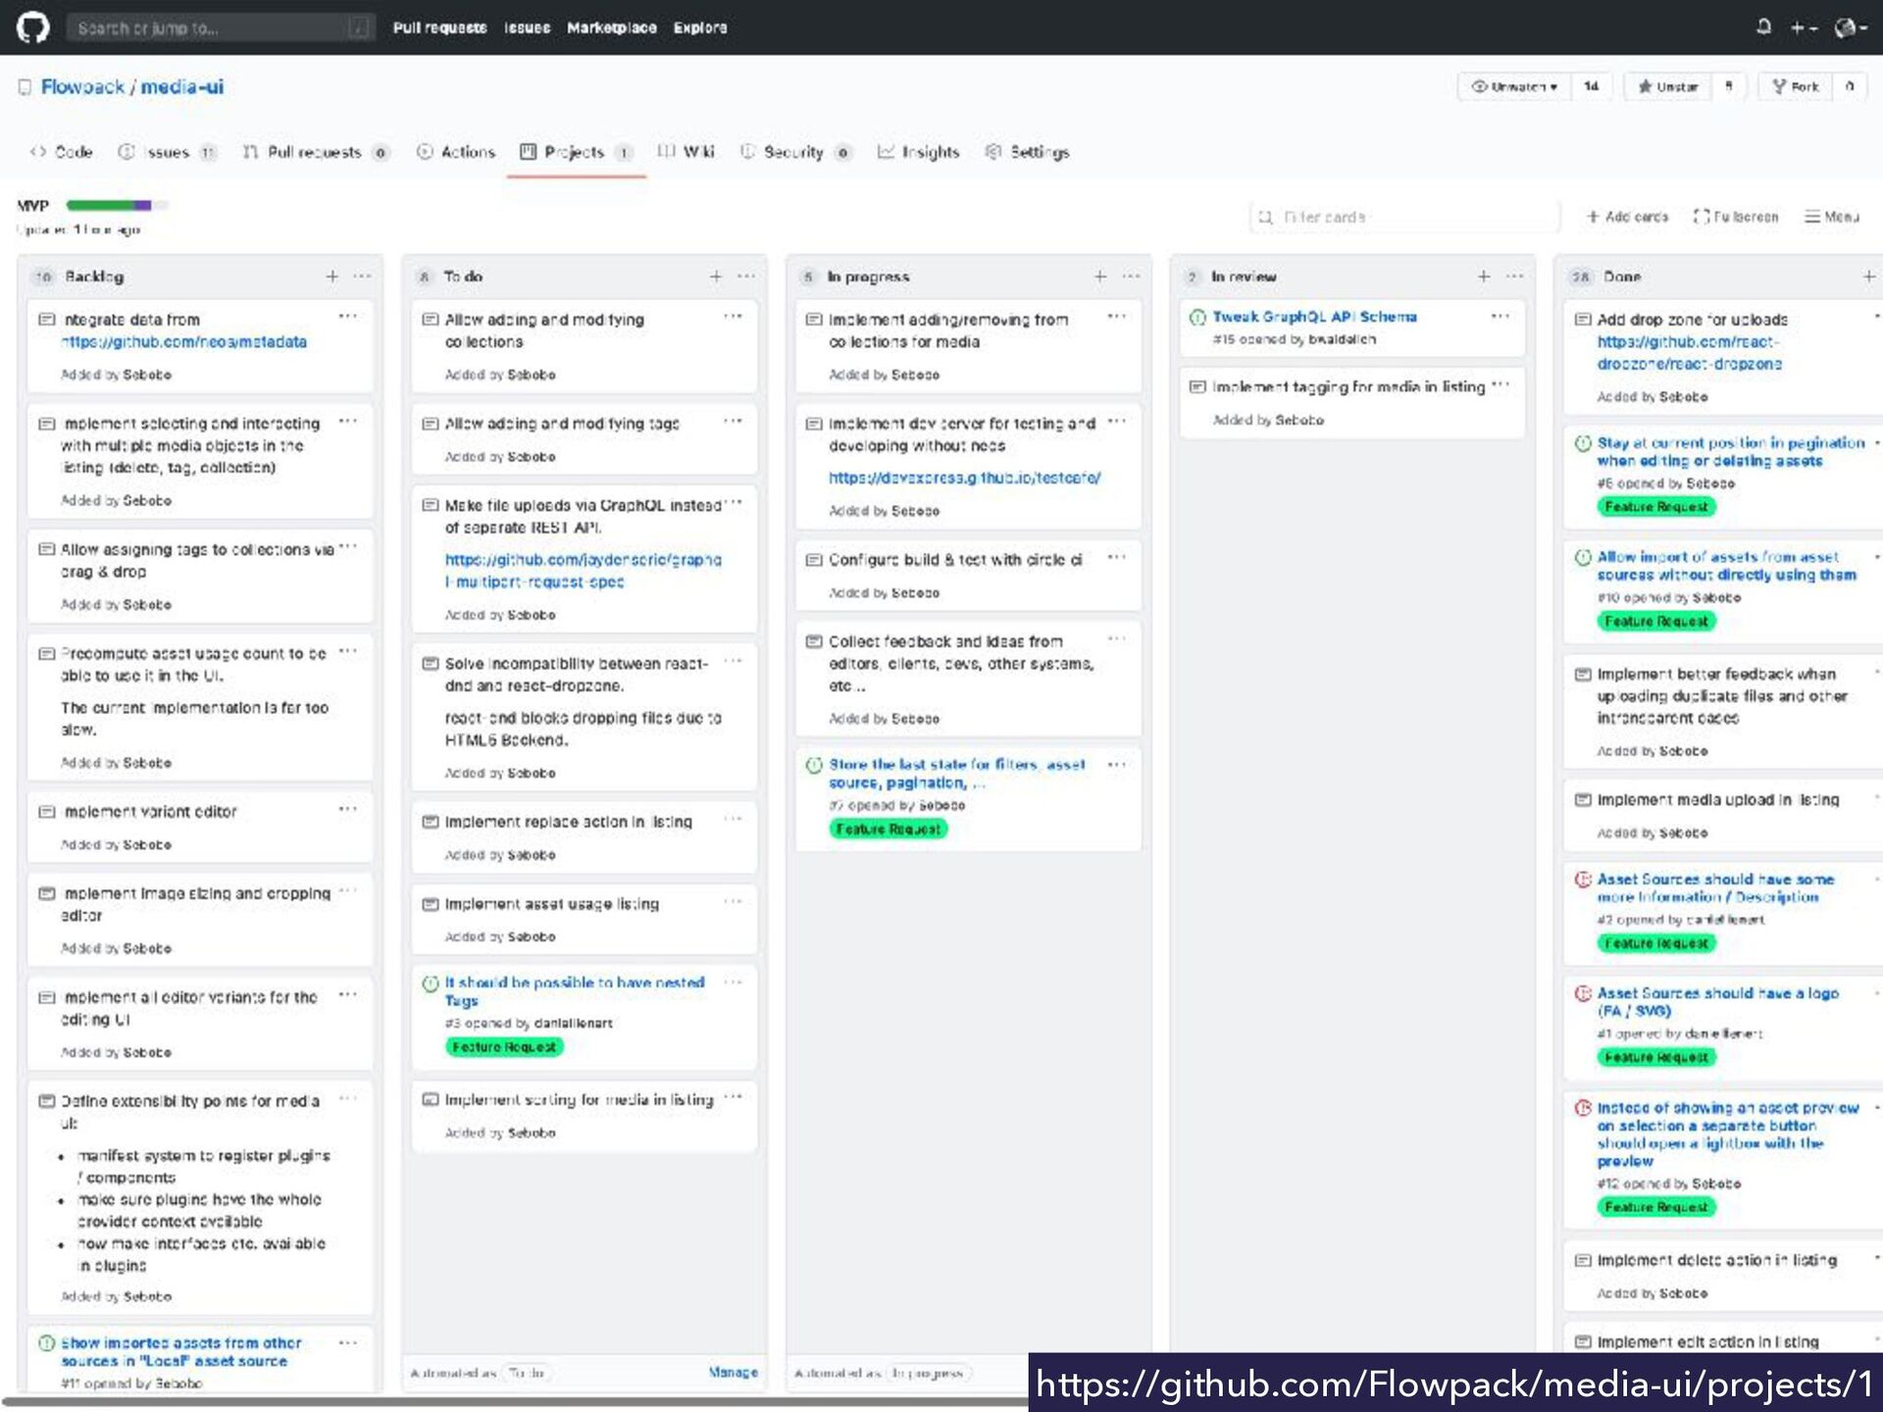Open the Wiki tab
Viewport: 1883px width, 1412px height.
pyautogui.click(x=686, y=152)
